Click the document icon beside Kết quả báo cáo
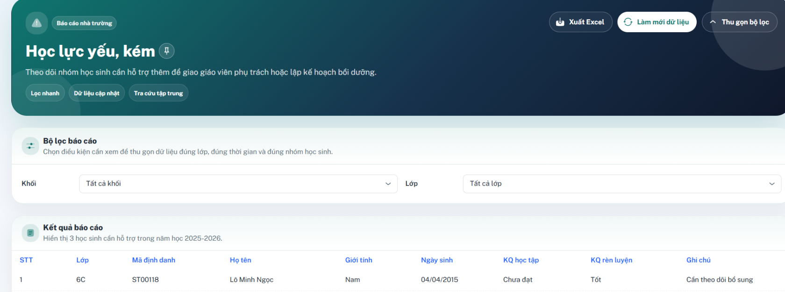The height and width of the screenshot is (292, 785). coord(30,233)
